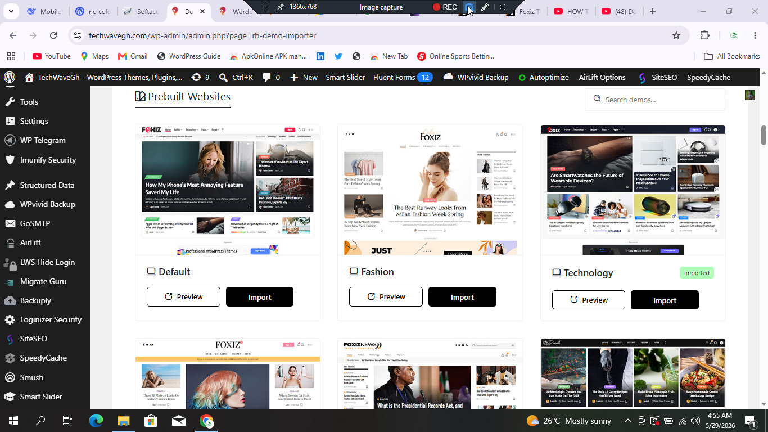Open TechWaveGh site name in admin bar
This screenshot has width=768, height=432.
click(103, 77)
